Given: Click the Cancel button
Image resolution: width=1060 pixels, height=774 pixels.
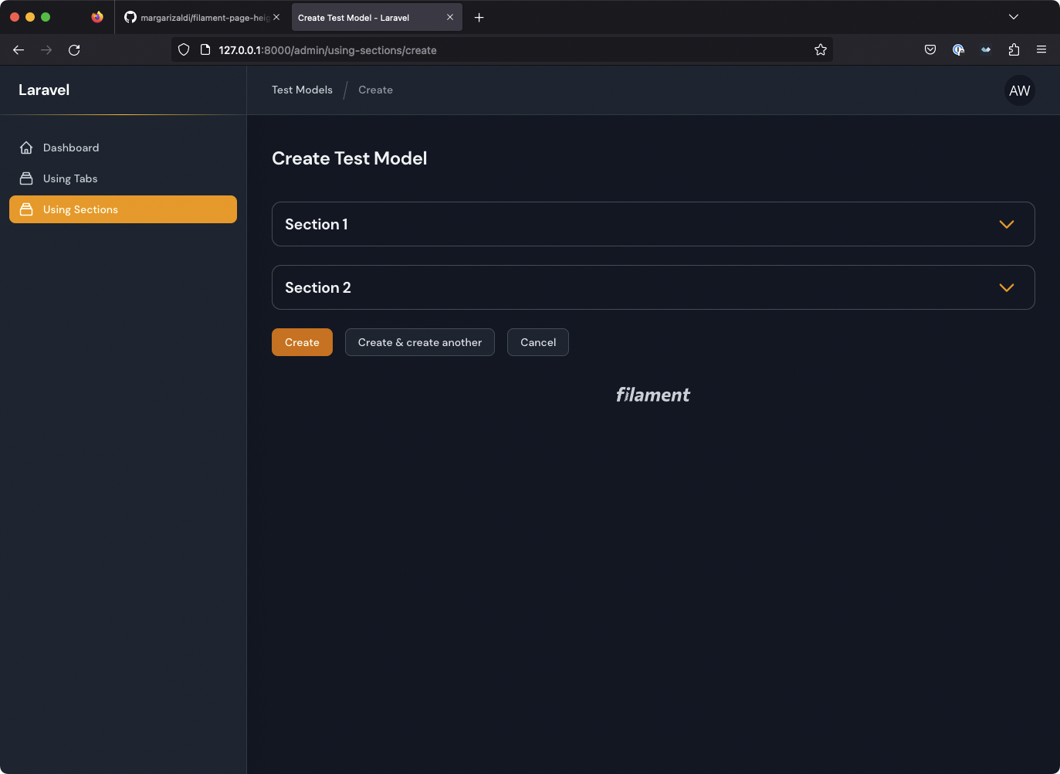Looking at the screenshot, I should 537,342.
